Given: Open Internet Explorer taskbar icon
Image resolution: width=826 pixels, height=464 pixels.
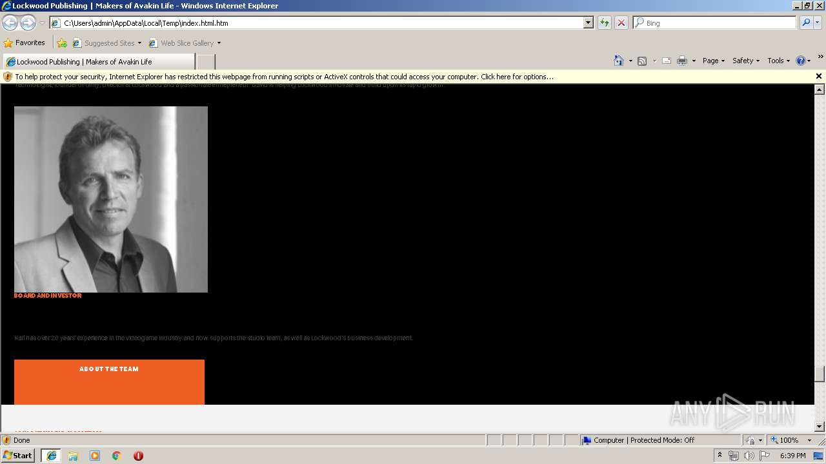Looking at the screenshot, I should (51, 456).
